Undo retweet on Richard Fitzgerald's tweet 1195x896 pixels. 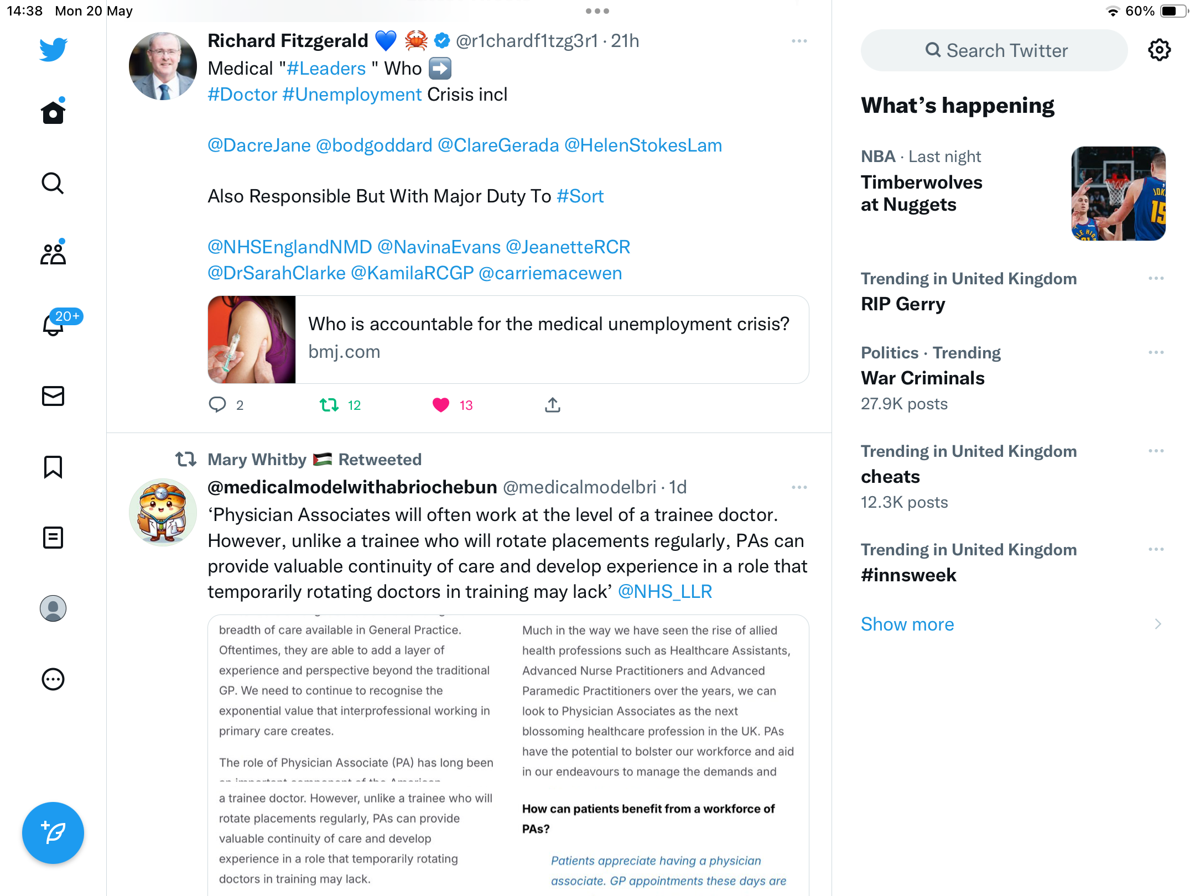click(x=329, y=405)
